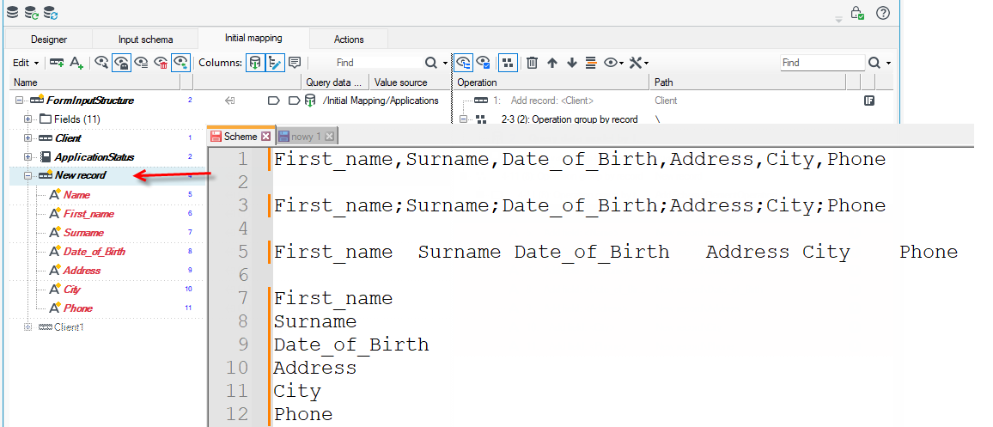Image resolution: width=993 pixels, height=427 pixels.
Task: Toggle the eye with list lines filter
Action: coord(141,63)
